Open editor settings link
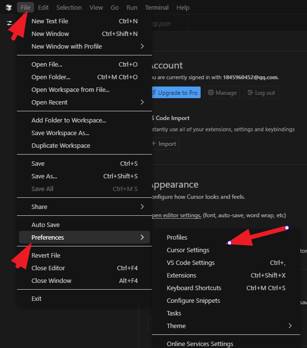 (176, 215)
